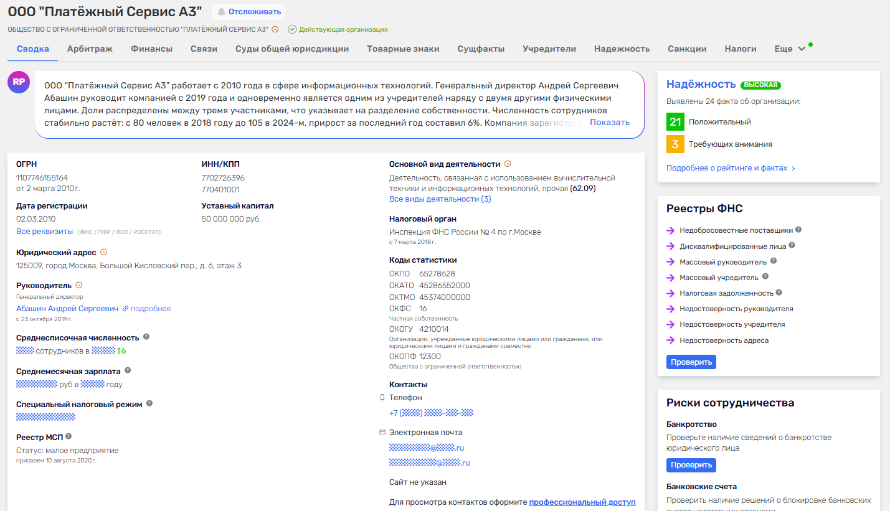
Task: Click the history clock icon next to Руководитель
Action: click(x=79, y=285)
